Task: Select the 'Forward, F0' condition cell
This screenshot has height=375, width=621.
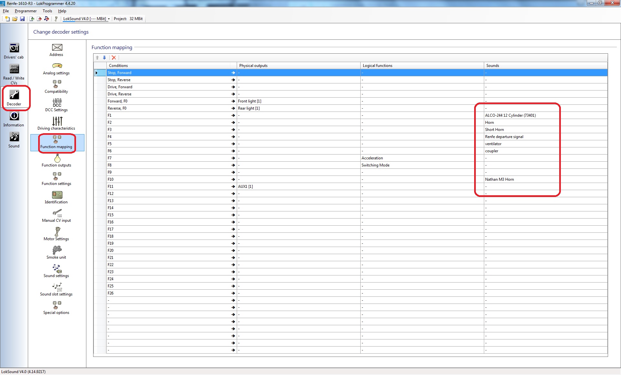Action: 172,101
